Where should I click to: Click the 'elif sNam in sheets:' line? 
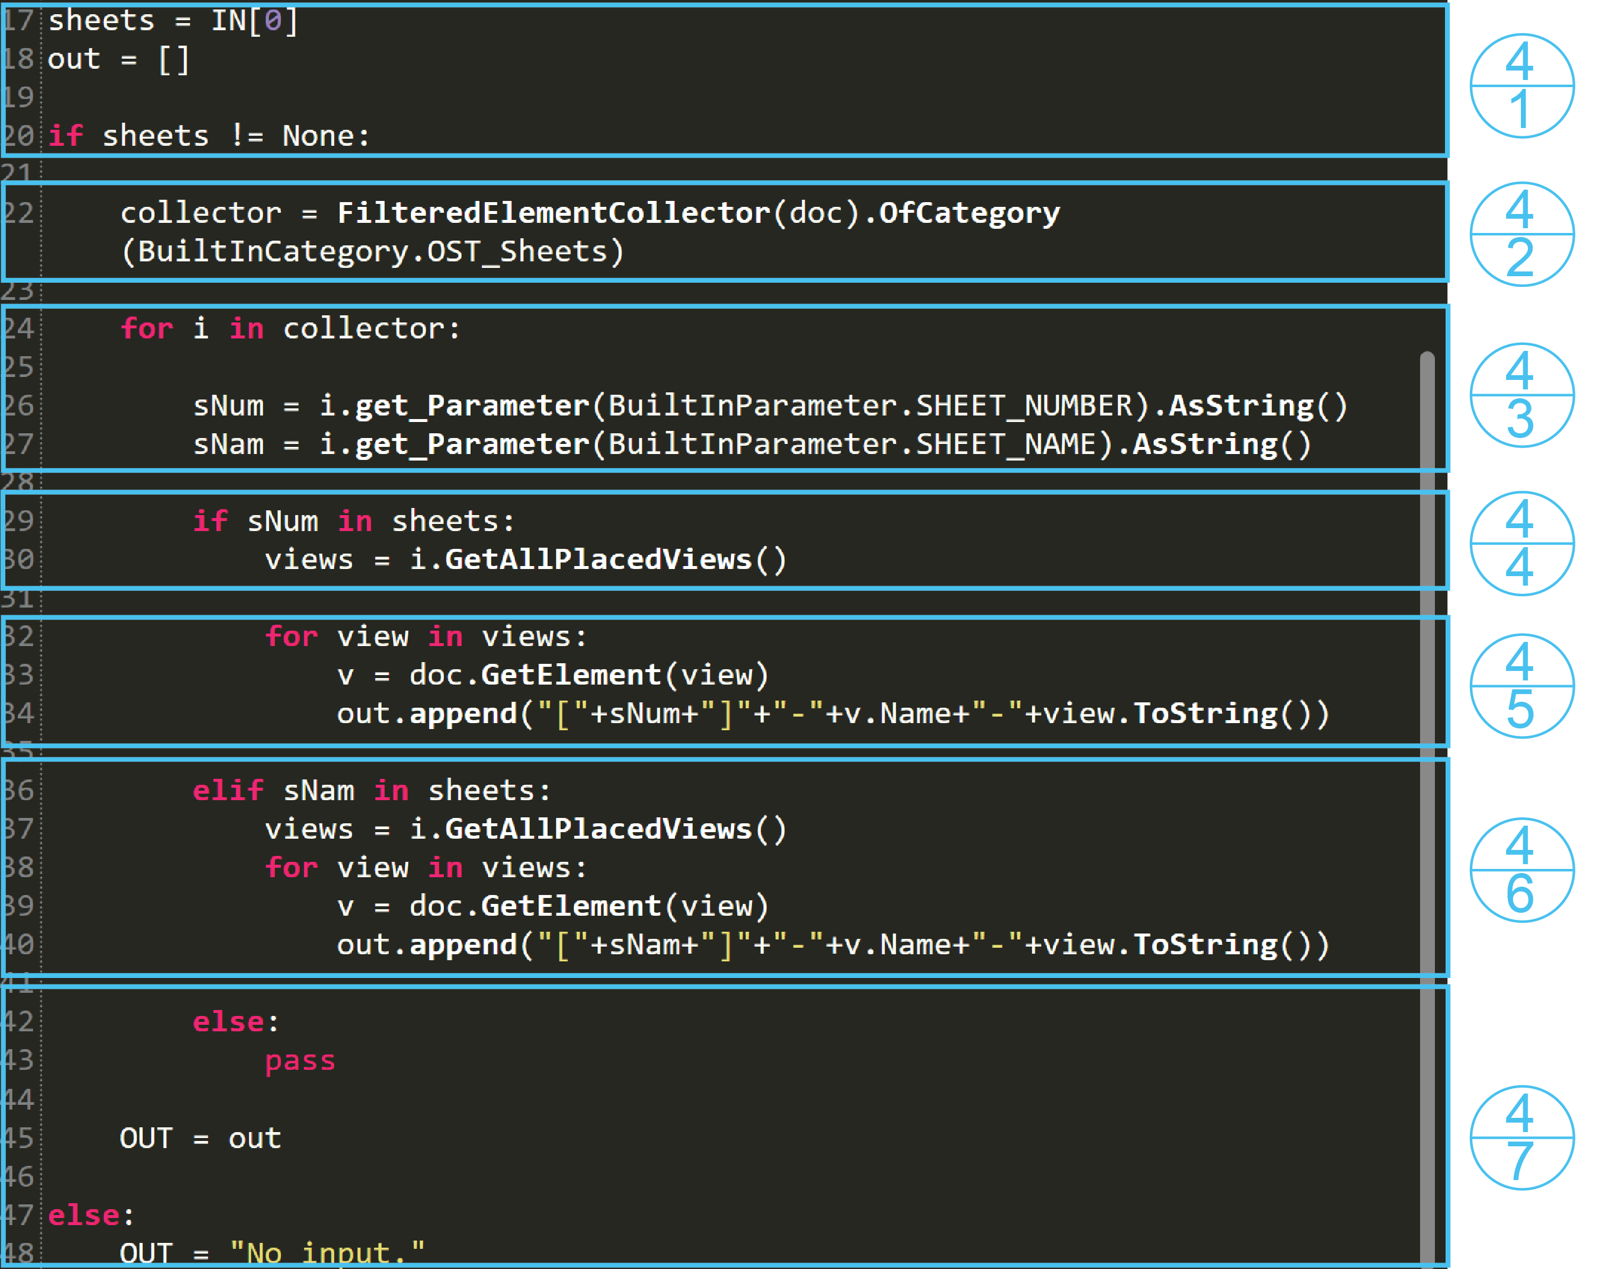(x=372, y=791)
